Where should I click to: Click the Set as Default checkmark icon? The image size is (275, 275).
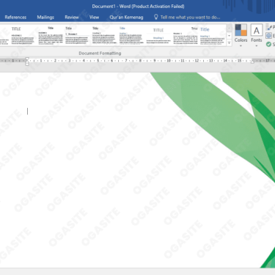[x=268, y=44]
